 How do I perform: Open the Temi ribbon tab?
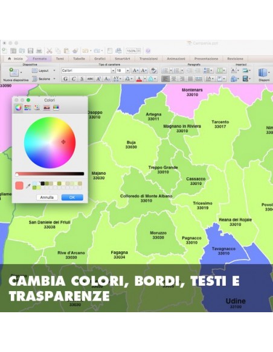coord(60,58)
